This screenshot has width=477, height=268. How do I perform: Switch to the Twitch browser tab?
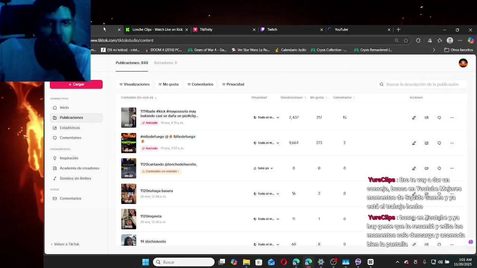tap(291, 29)
